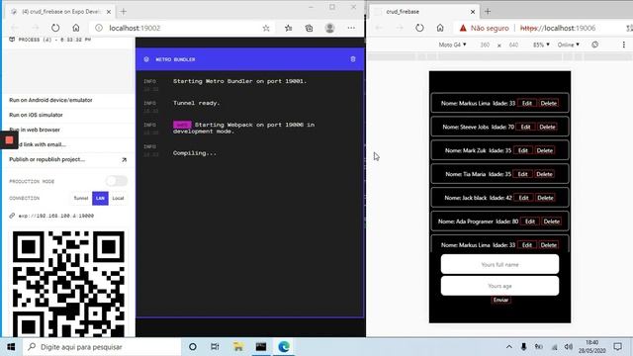This screenshot has height=356, width=633.
Task: Click the Metro Bundler gear icon
Action: click(x=146, y=59)
